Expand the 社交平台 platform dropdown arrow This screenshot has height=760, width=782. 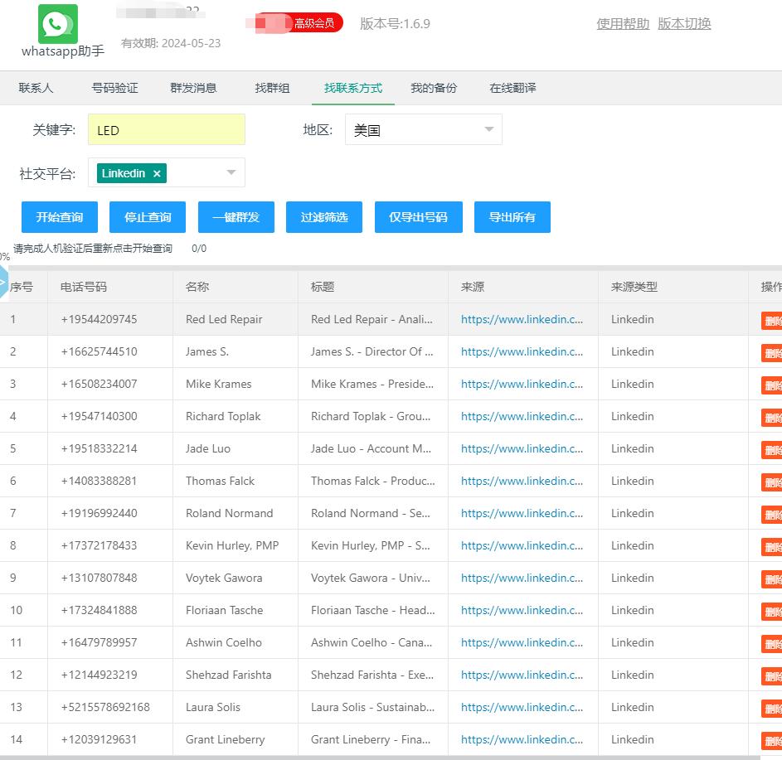[x=231, y=172]
